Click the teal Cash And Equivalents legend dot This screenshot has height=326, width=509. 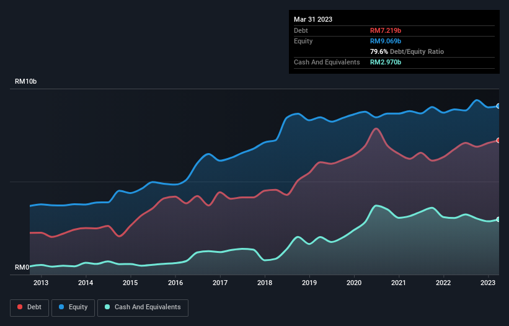(107, 307)
